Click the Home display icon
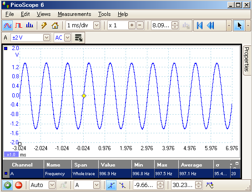The image size is (252, 192). (55, 25)
